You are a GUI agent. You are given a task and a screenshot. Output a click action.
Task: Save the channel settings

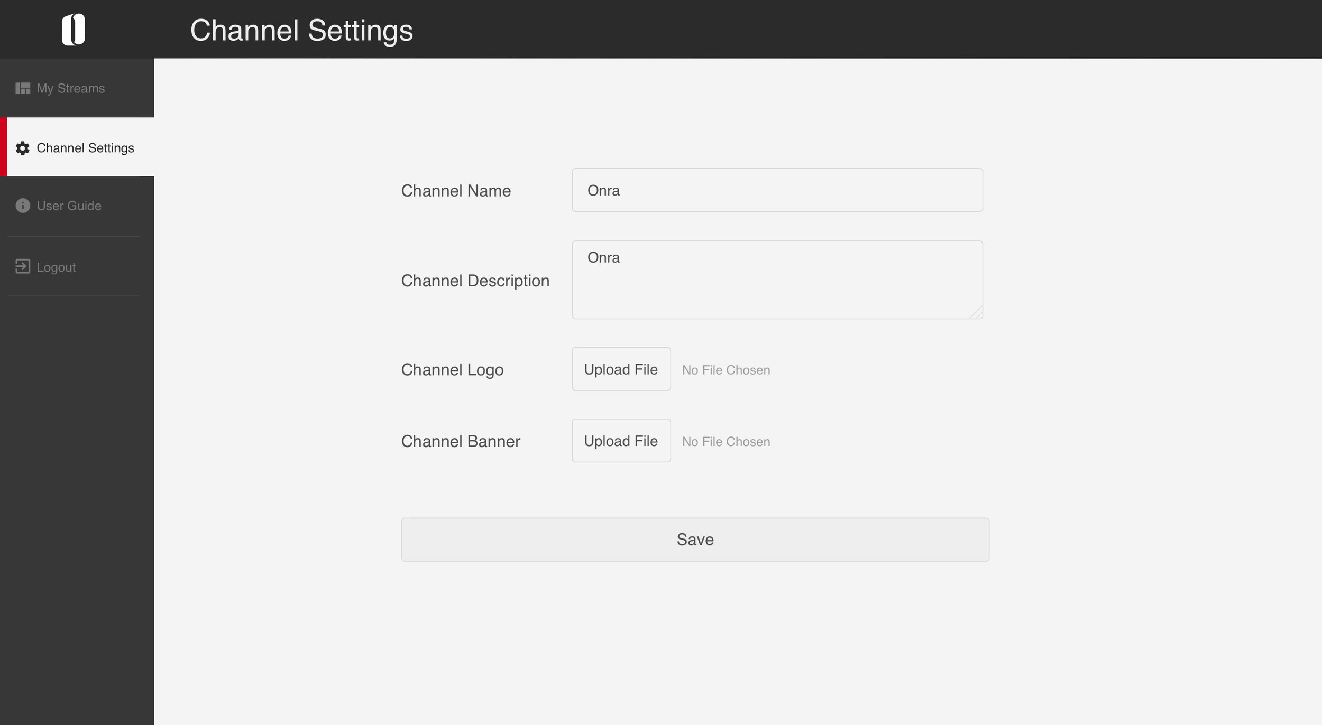(695, 540)
